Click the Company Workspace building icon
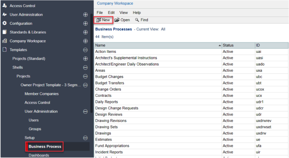The height and width of the screenshot is (158, 289). [5, 41]
